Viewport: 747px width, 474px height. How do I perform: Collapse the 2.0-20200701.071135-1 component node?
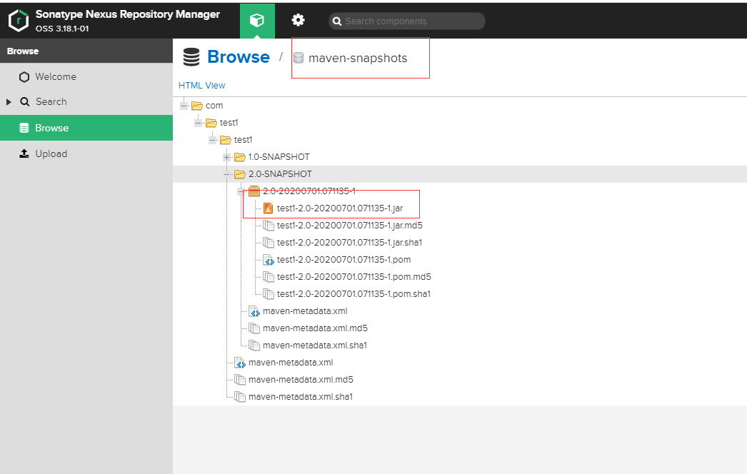(241, 191)
